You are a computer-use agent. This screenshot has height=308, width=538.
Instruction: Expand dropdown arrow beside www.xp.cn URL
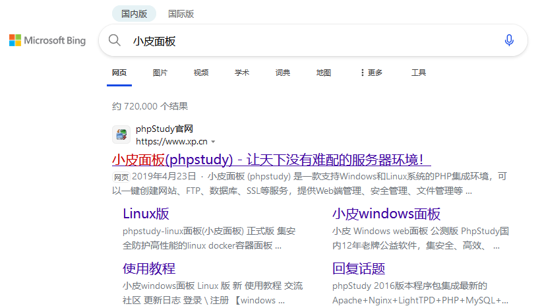coord(213,142)
